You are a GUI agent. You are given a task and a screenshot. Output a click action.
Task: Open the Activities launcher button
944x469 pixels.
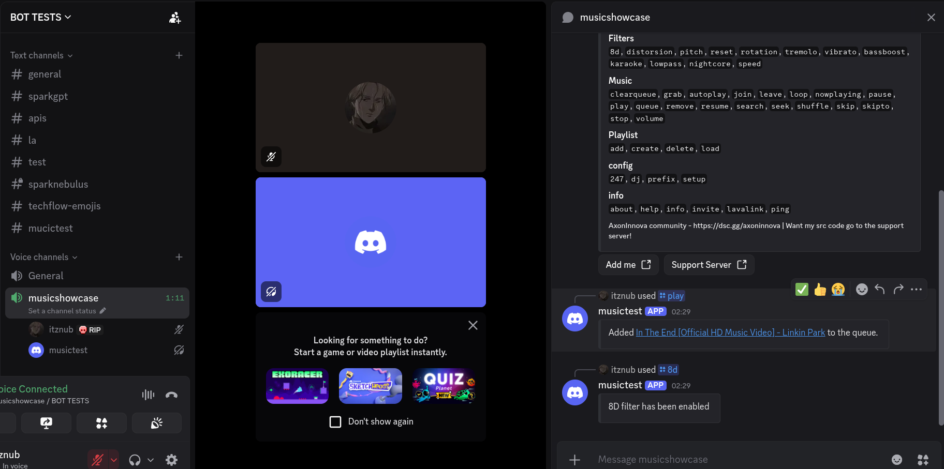coord(101,423)
